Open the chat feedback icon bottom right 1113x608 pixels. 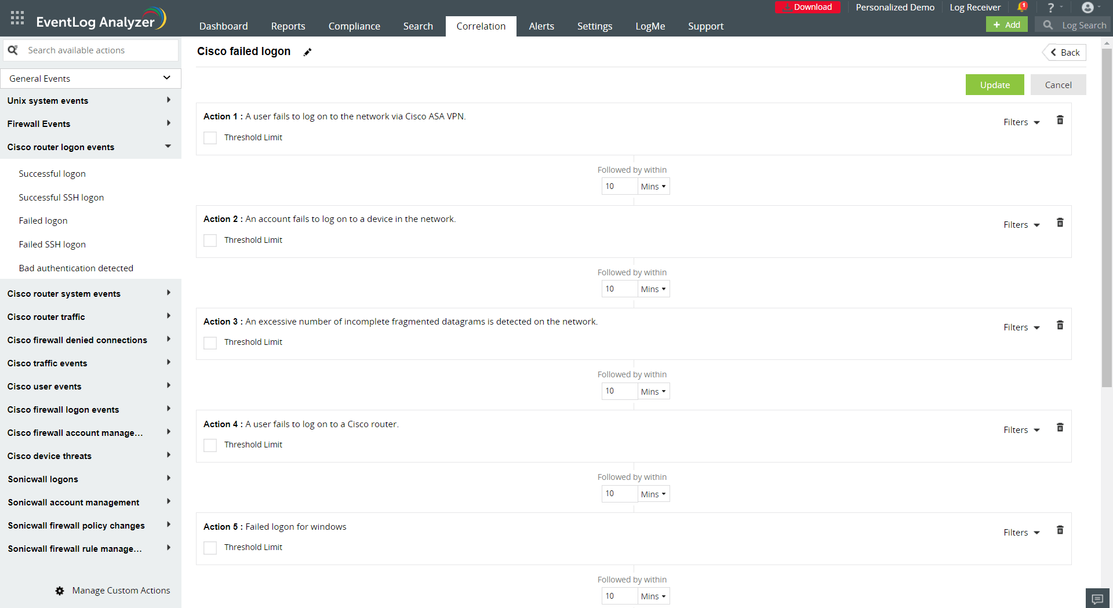click(x=1097, y=598)
